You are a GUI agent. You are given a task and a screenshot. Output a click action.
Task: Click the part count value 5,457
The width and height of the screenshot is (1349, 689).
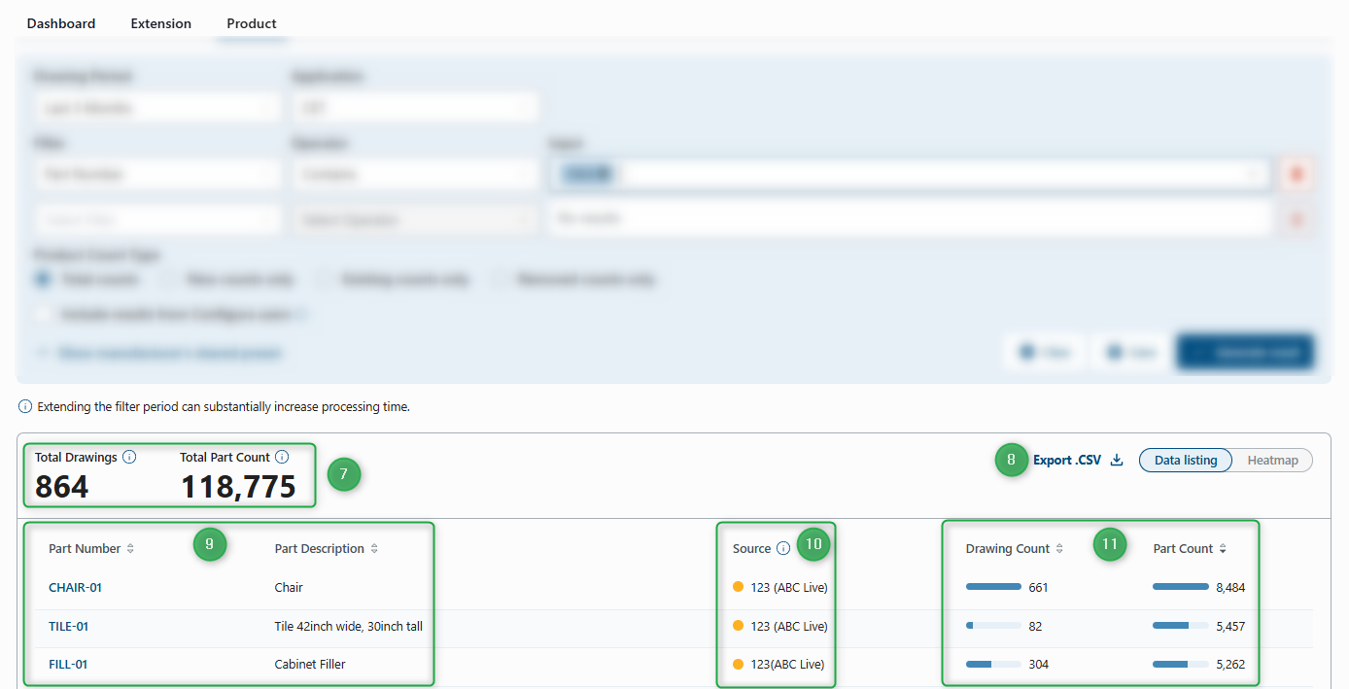click(x=1230, y=626)
